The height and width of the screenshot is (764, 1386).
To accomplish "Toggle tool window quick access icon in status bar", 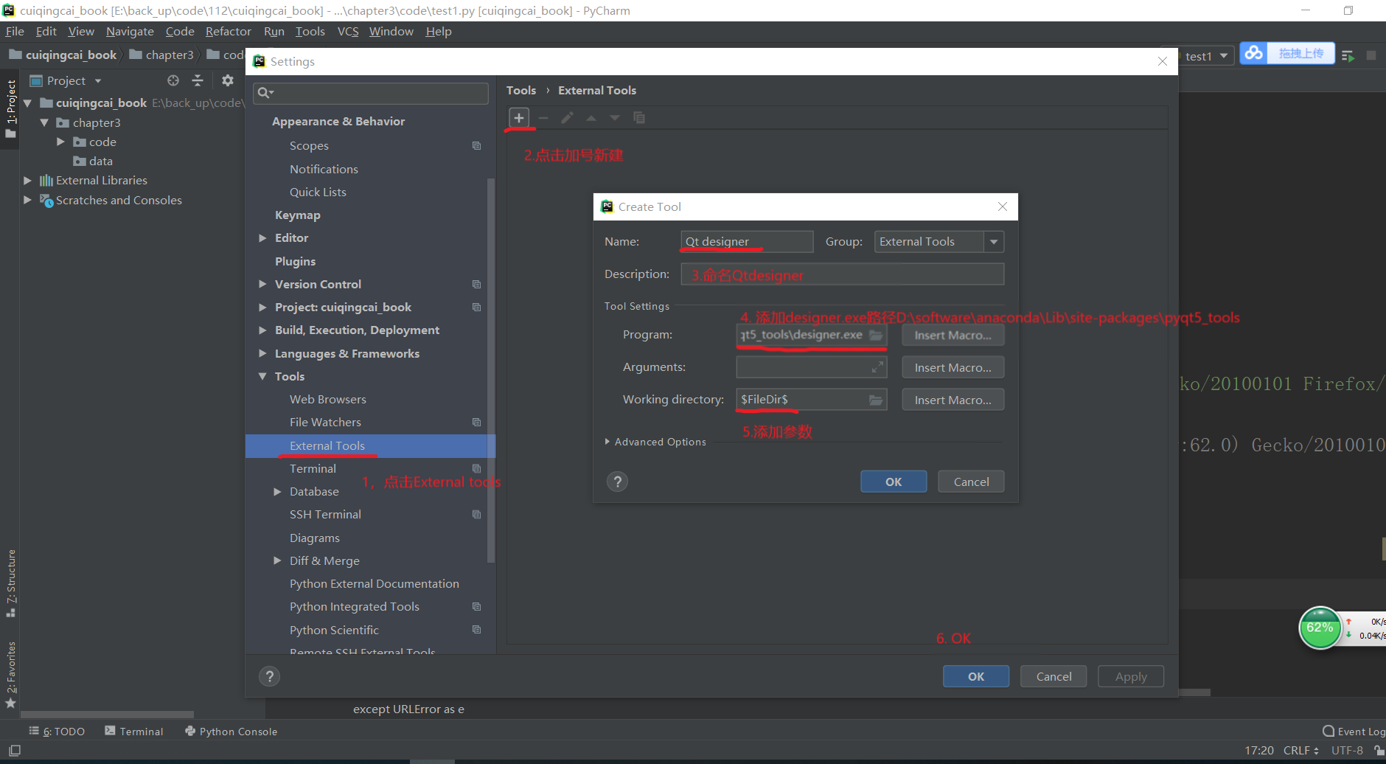I will pyautogui.click(x=14, y=751).
